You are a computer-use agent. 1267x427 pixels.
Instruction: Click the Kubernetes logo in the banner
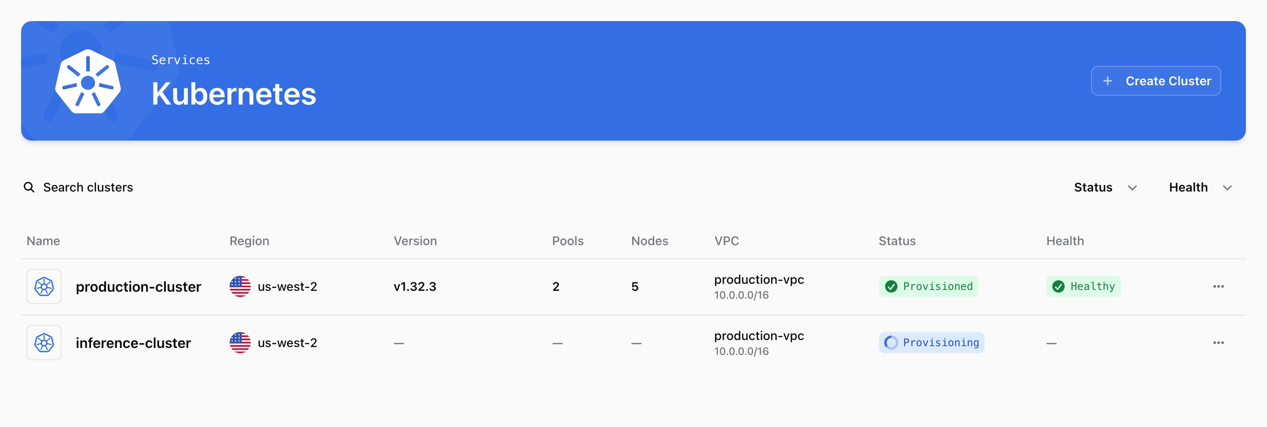point(88,81)
